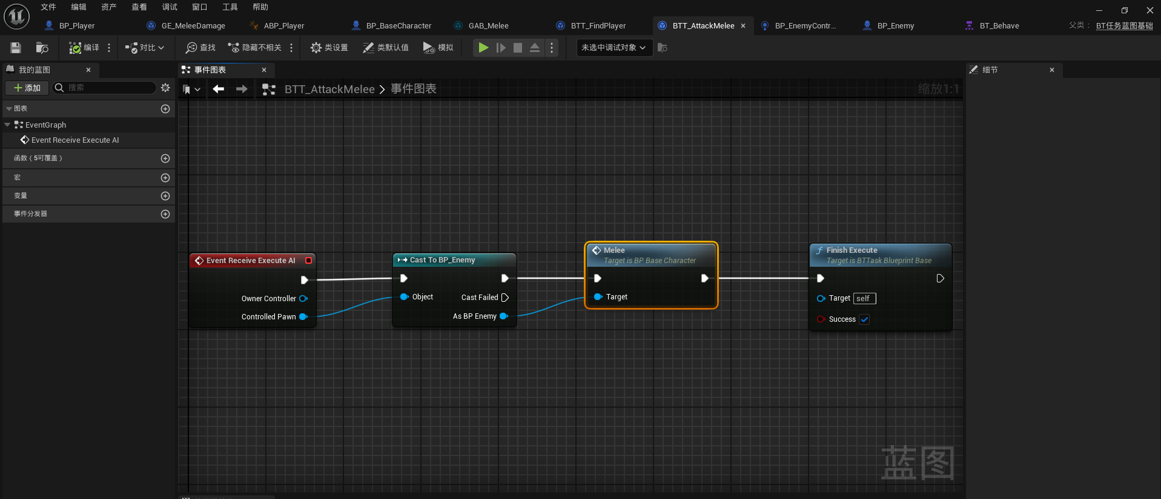Open the 窗口 menu
Viewport: 1161px width, 499px height.
[x=200, y=7]
